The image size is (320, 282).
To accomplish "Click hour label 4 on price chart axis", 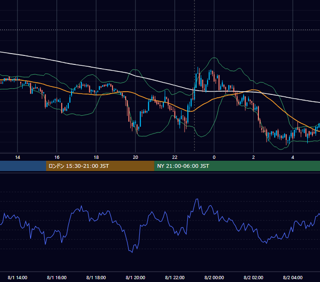I will tap(293, 157).
